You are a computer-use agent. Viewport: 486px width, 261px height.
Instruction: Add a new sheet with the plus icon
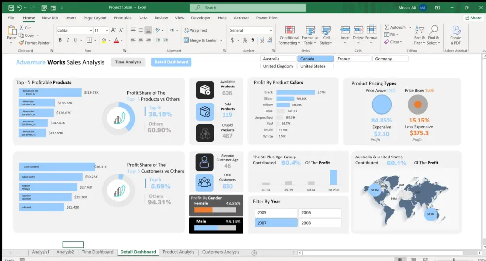tap(254, 253)
